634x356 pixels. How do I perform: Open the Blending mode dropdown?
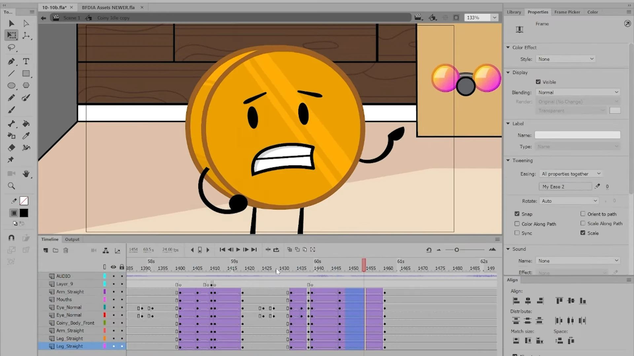click(578, 92)
